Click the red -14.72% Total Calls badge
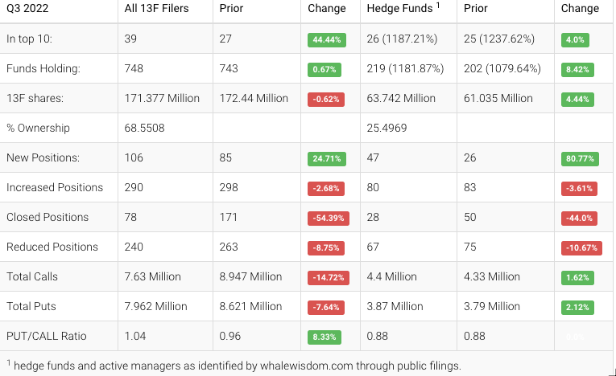Viewport: 616px width, 376px height. click(x=329, y=277)
